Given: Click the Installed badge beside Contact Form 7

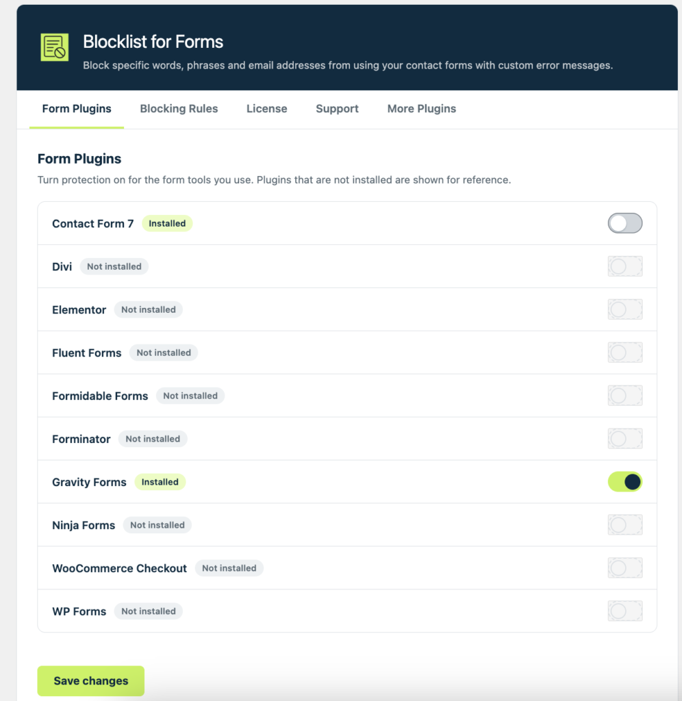Looking at the screenshot, I should click(x=167, y=224).
